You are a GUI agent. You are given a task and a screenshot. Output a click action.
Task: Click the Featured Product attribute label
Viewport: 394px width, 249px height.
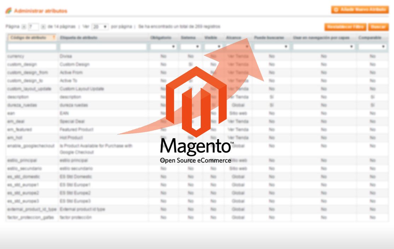tap(76, 130)
